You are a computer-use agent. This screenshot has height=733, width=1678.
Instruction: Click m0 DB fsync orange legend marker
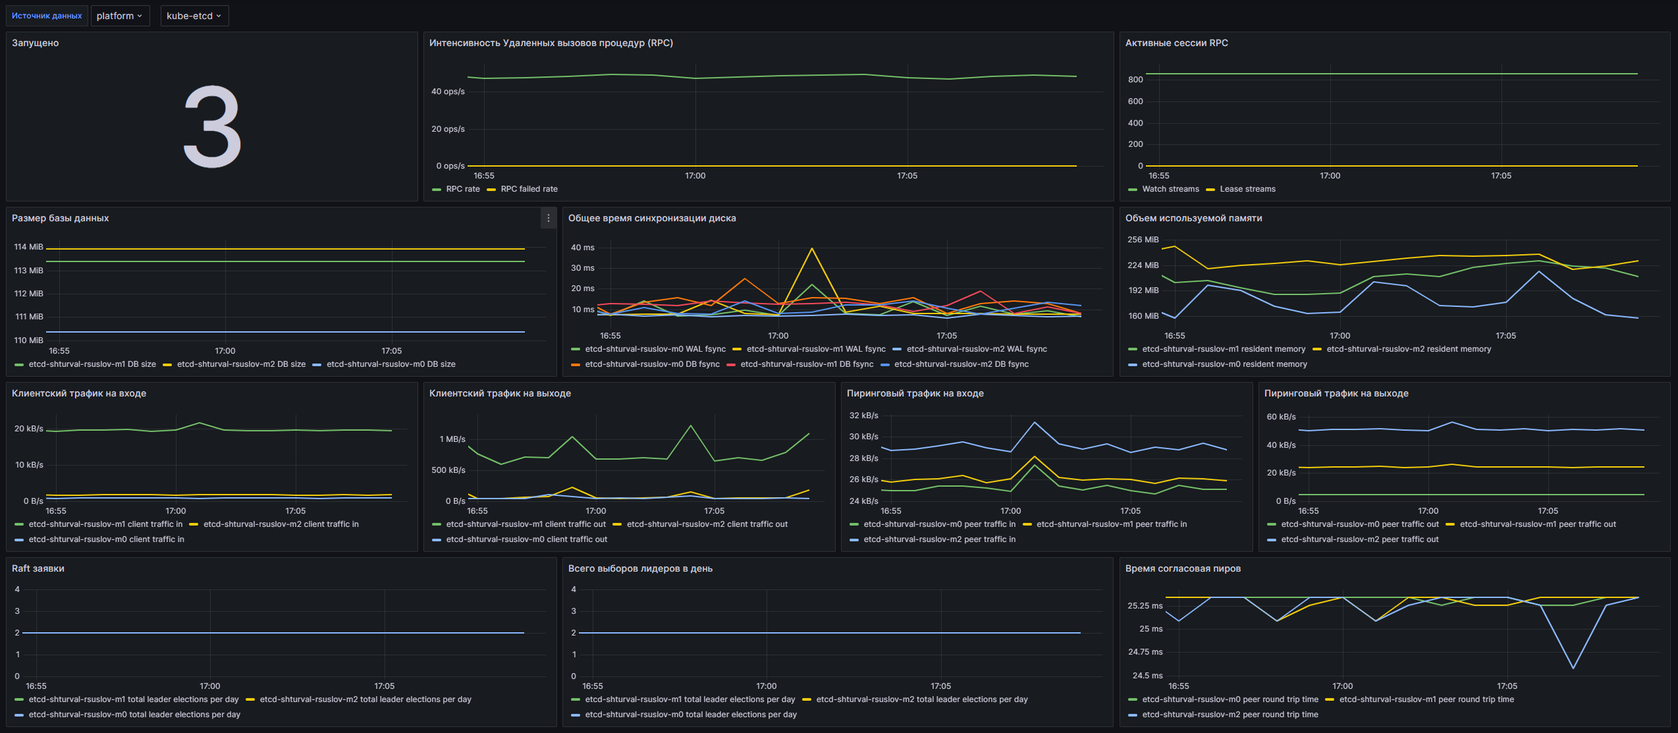tap(575, 365)
